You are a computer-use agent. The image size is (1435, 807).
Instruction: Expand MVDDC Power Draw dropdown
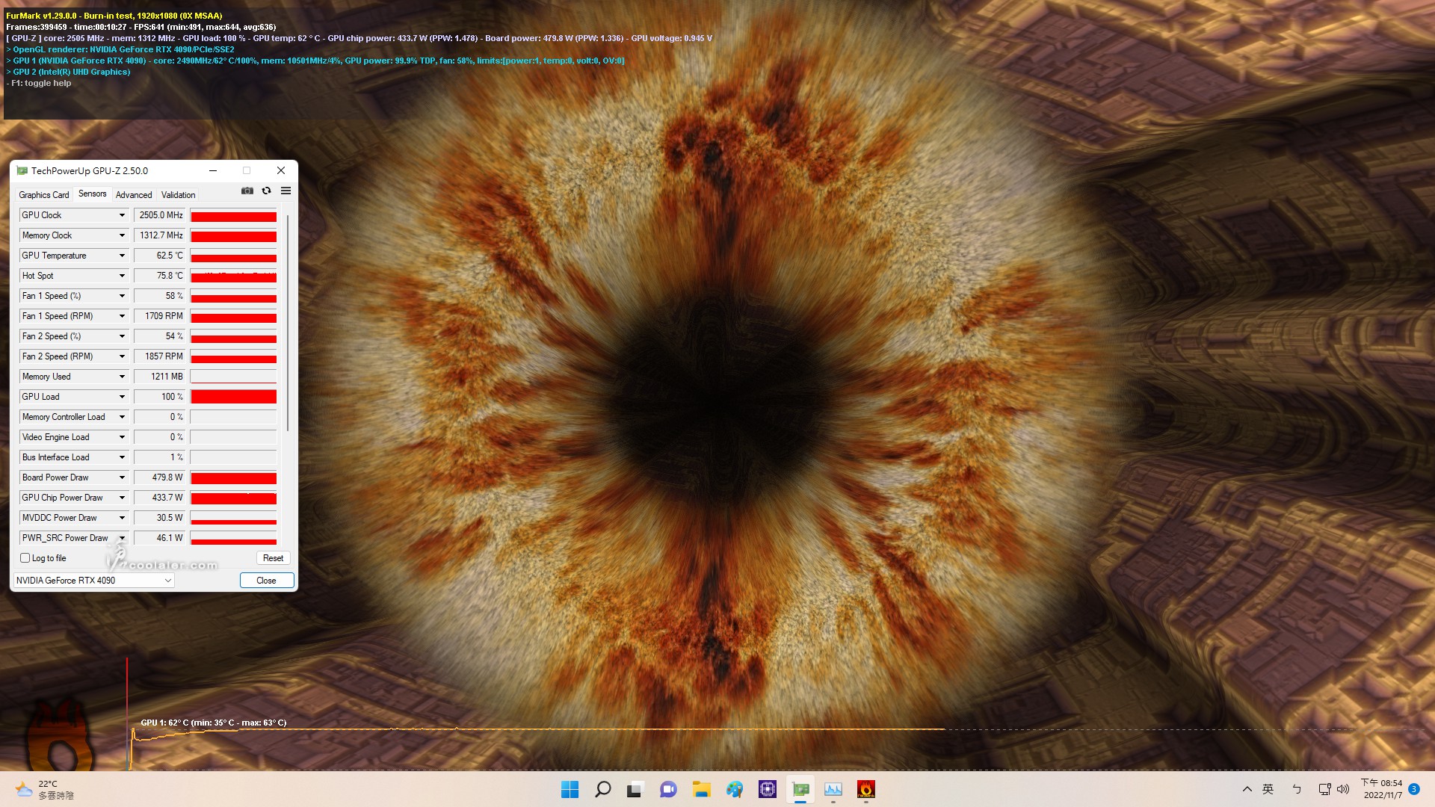tap(122, 518)
